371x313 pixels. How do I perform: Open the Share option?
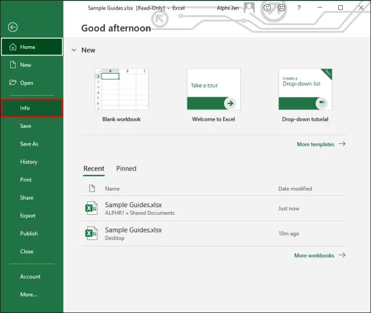(32, 198)
